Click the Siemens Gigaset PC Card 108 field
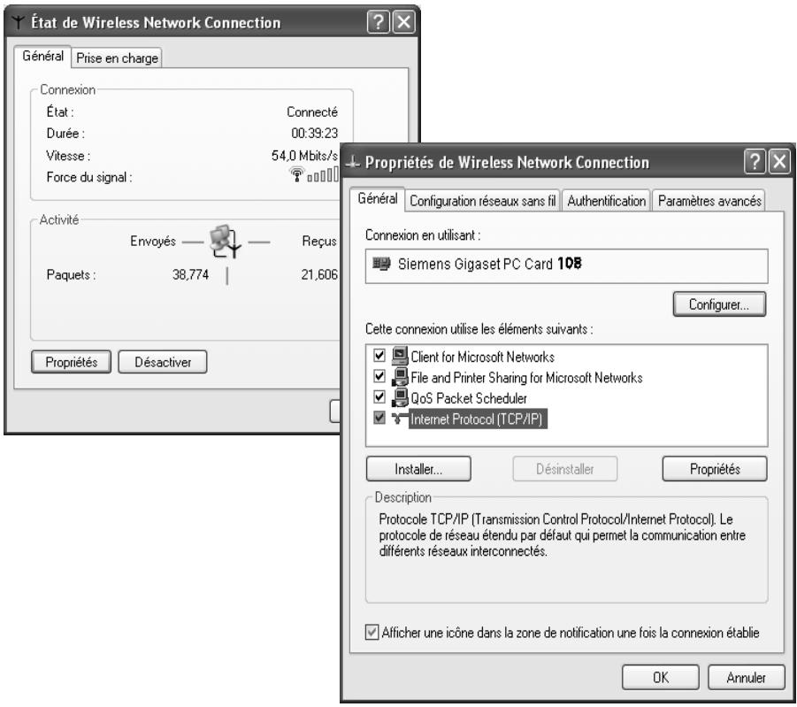797x707 pixels. [566, 265]
